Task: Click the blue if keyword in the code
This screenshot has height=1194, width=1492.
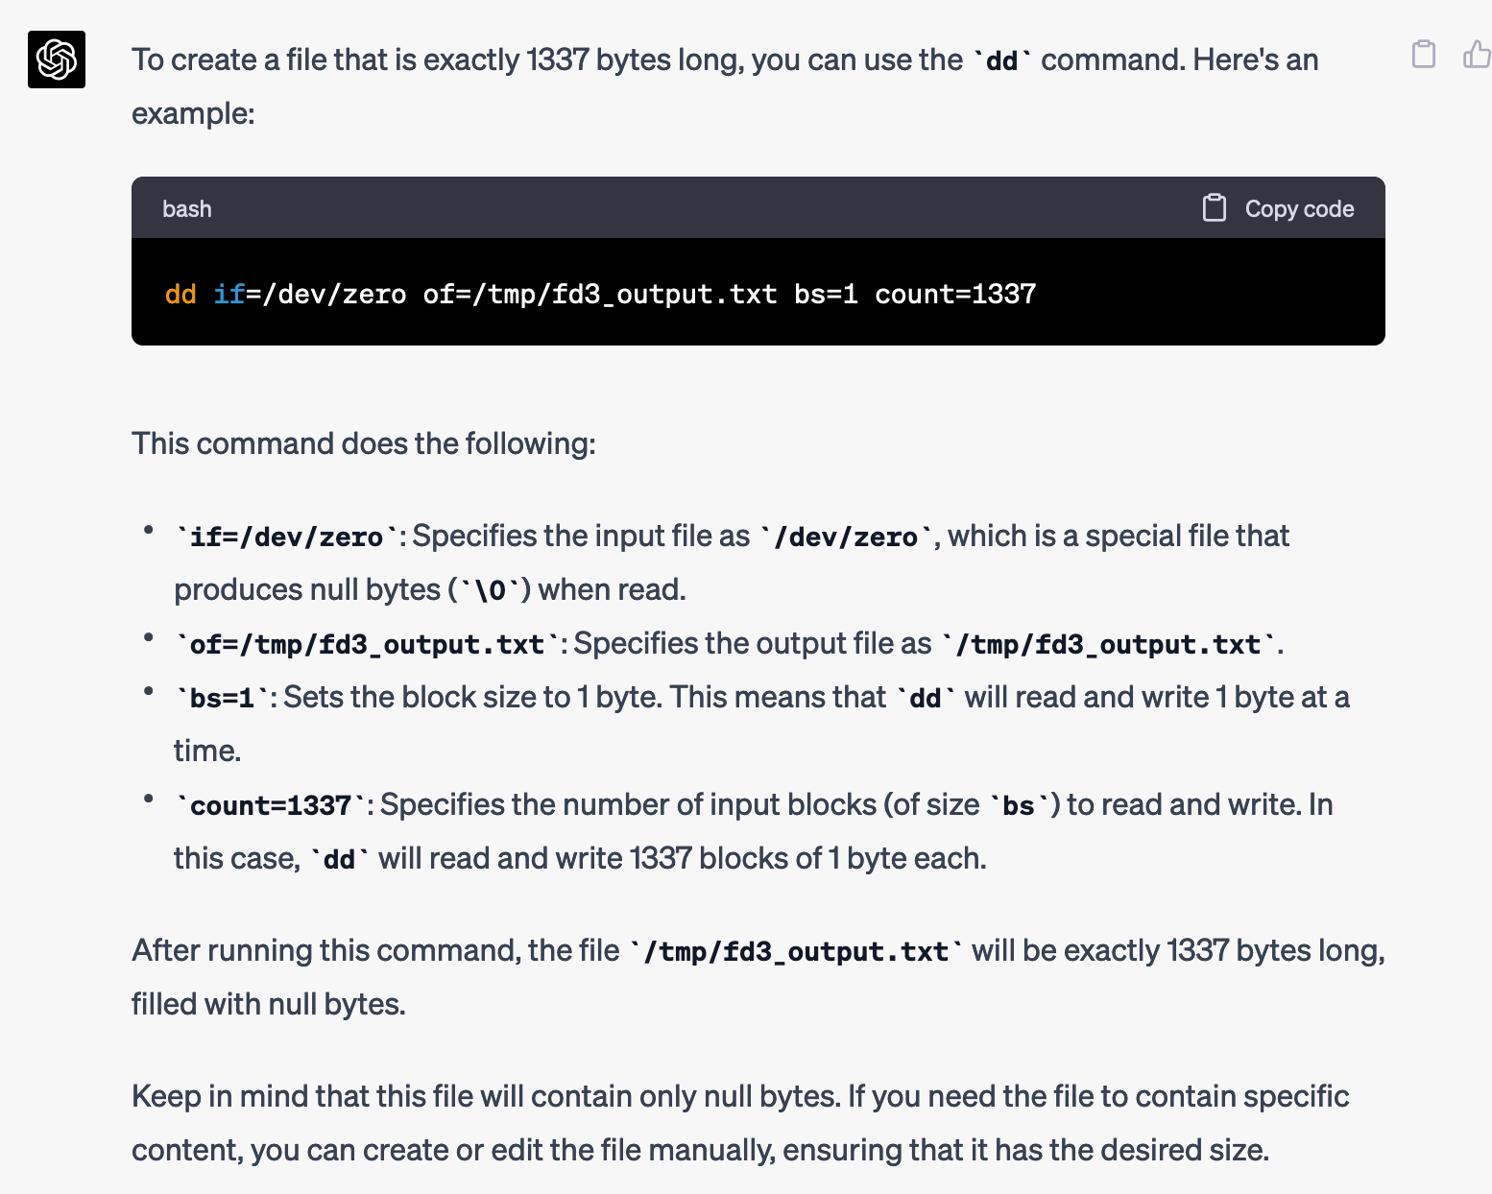Action: (x=229, y=294)
